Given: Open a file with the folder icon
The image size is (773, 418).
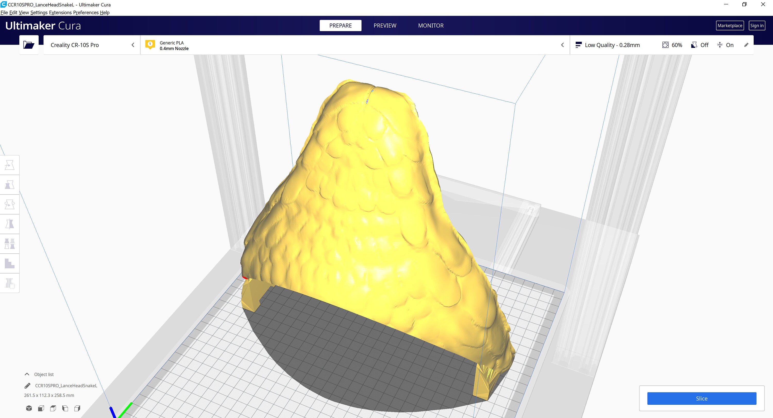Looking at the screenshot, I should pyautogui.click(x=29, y=45).
